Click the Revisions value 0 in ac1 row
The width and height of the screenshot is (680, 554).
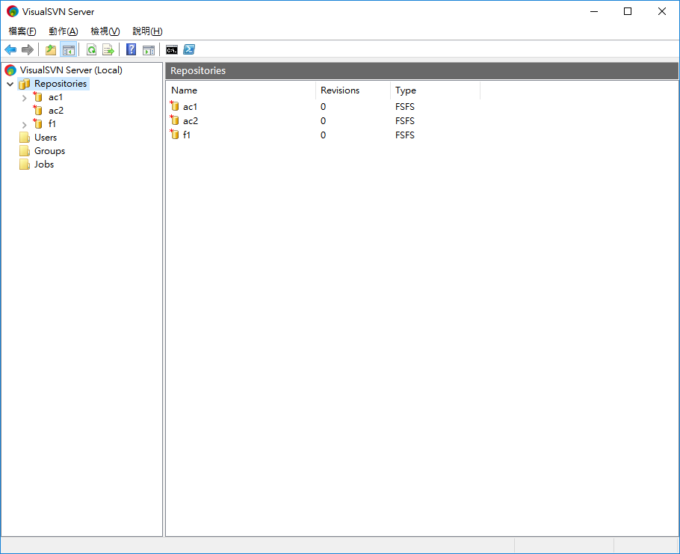[323, 107]
